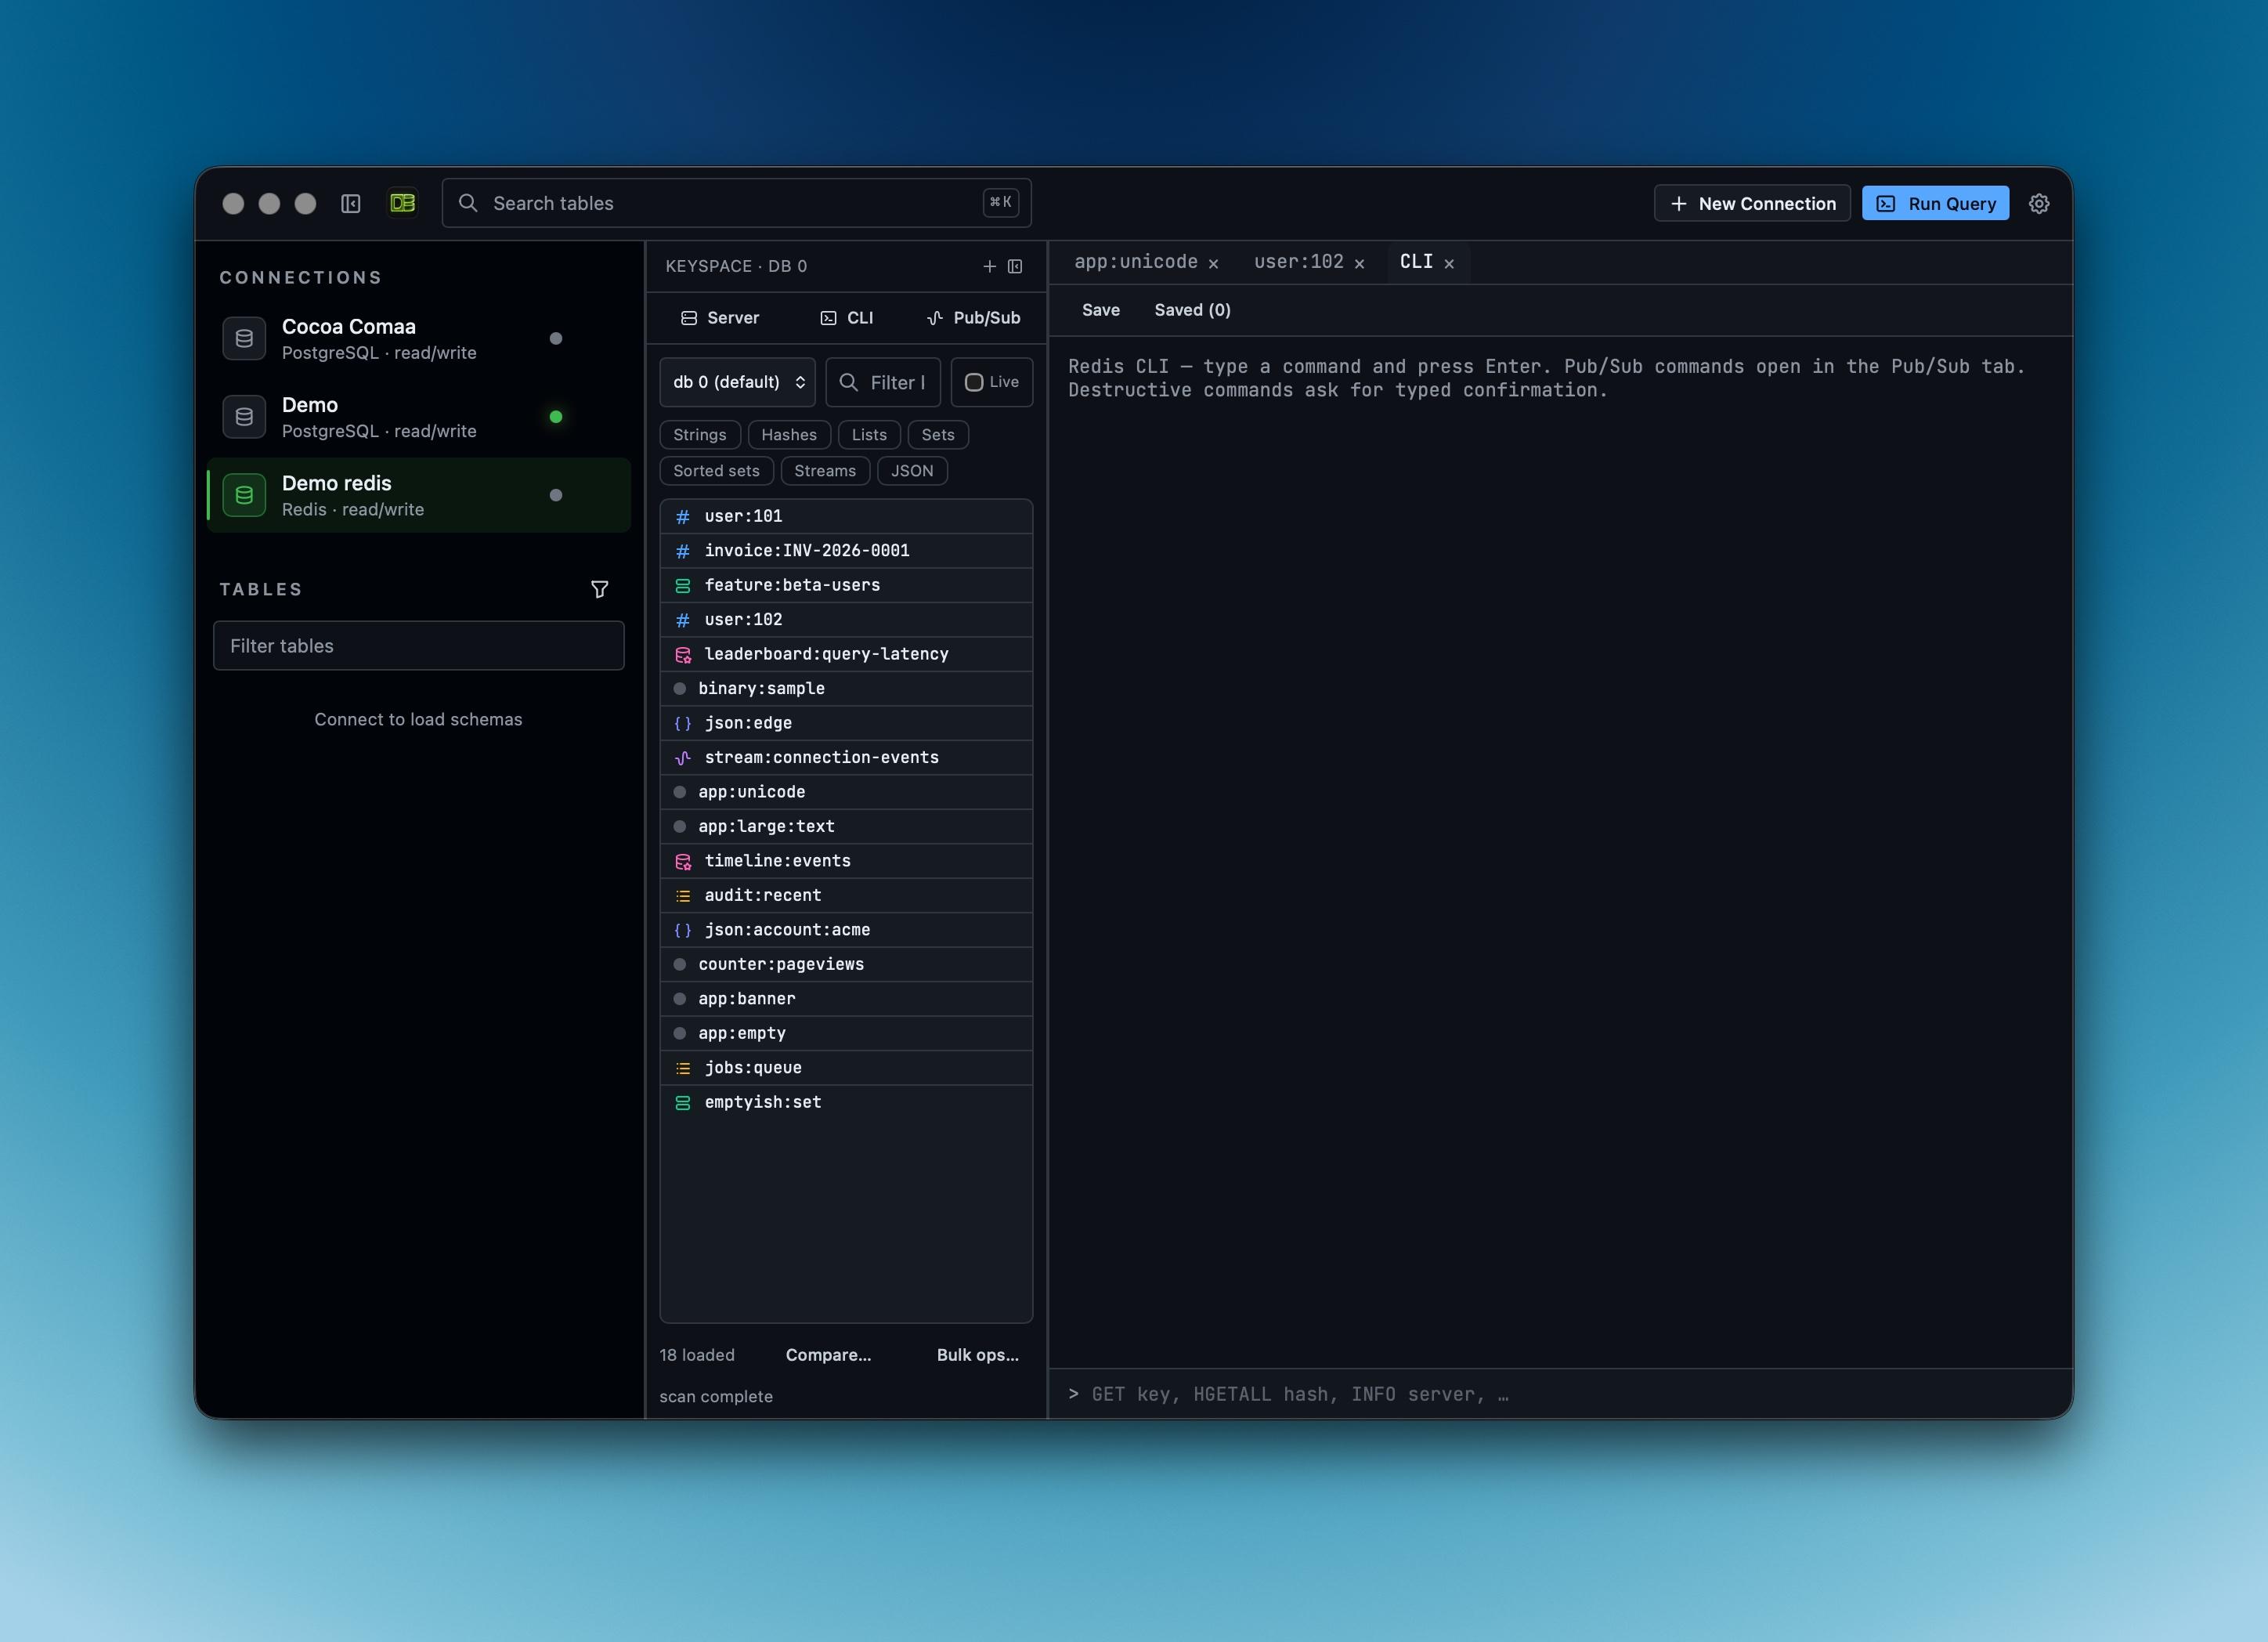Toggle the sidebar collapse icon in title bar
The image size is (2268, 1642).
(350, 203)
